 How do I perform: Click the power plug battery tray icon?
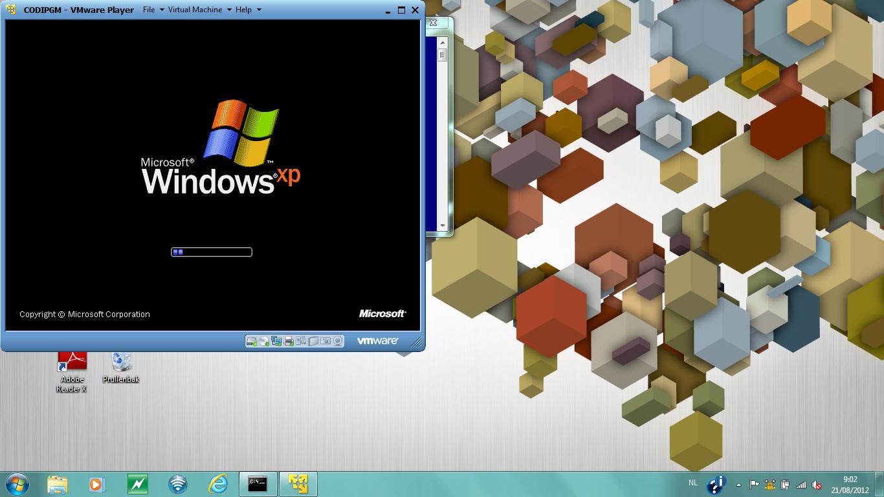(x=785, y=485)
